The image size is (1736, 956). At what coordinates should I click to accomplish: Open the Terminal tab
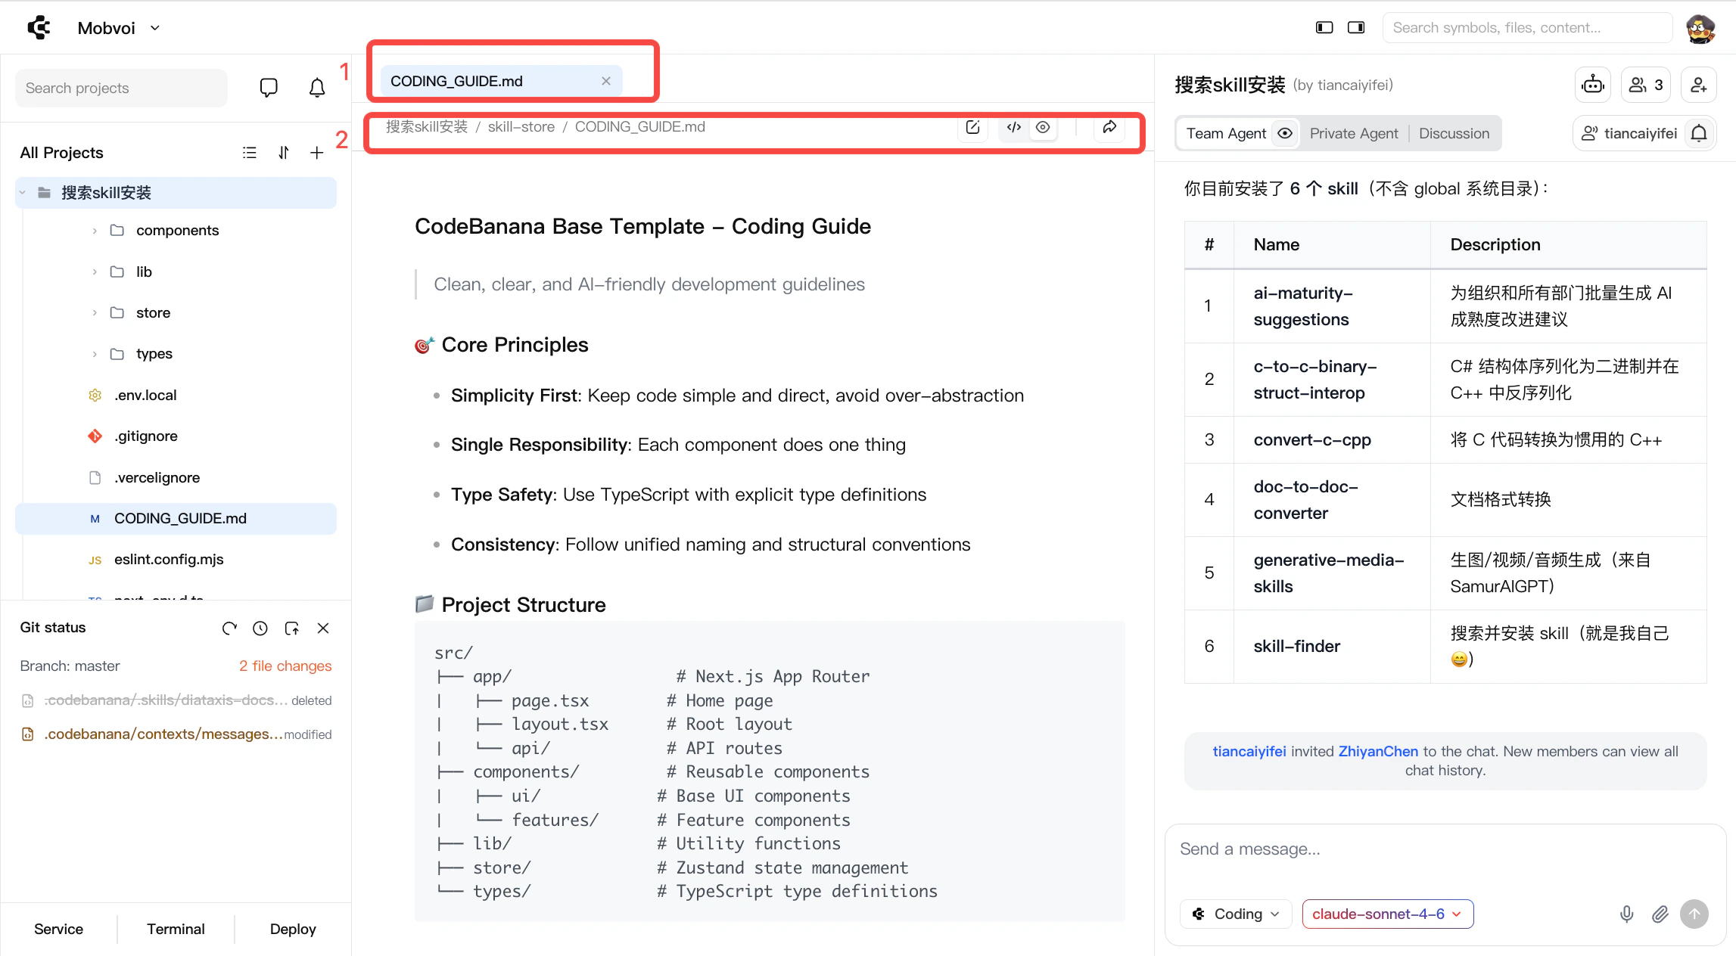pos(176,929)
